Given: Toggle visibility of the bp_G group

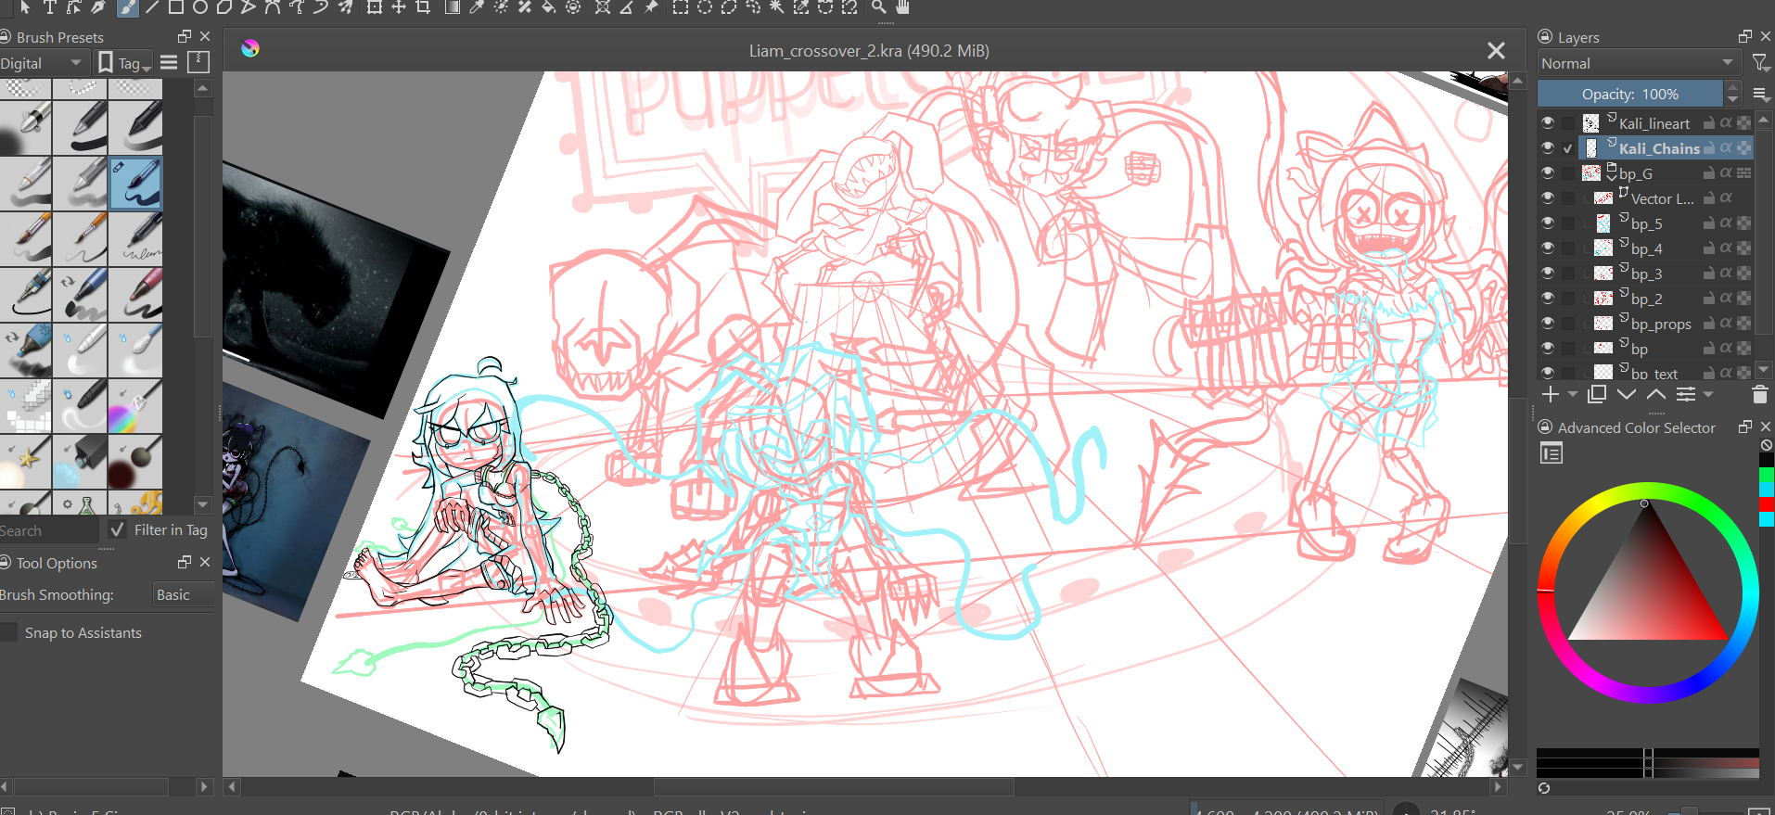Looking at the screenshot, I should tap(1548, 172).
